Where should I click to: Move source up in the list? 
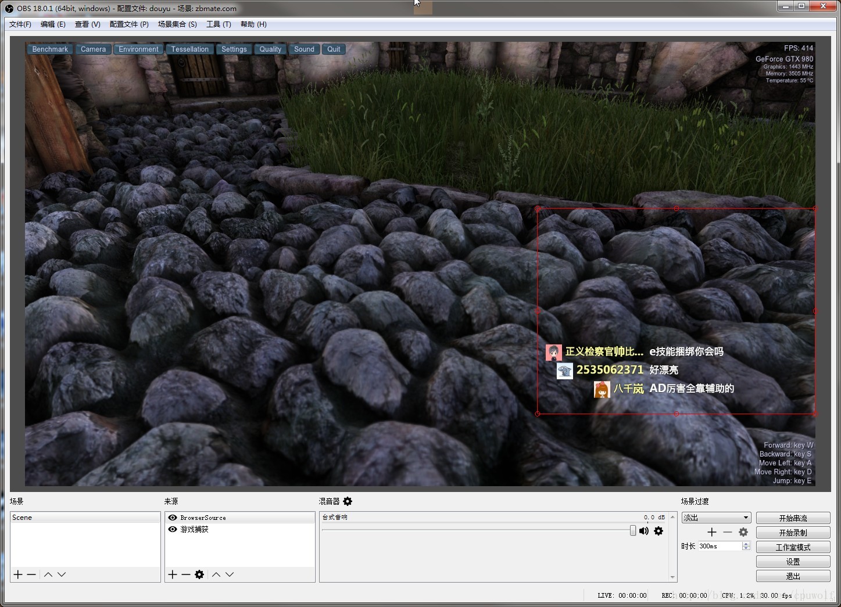tap(216, 574)
